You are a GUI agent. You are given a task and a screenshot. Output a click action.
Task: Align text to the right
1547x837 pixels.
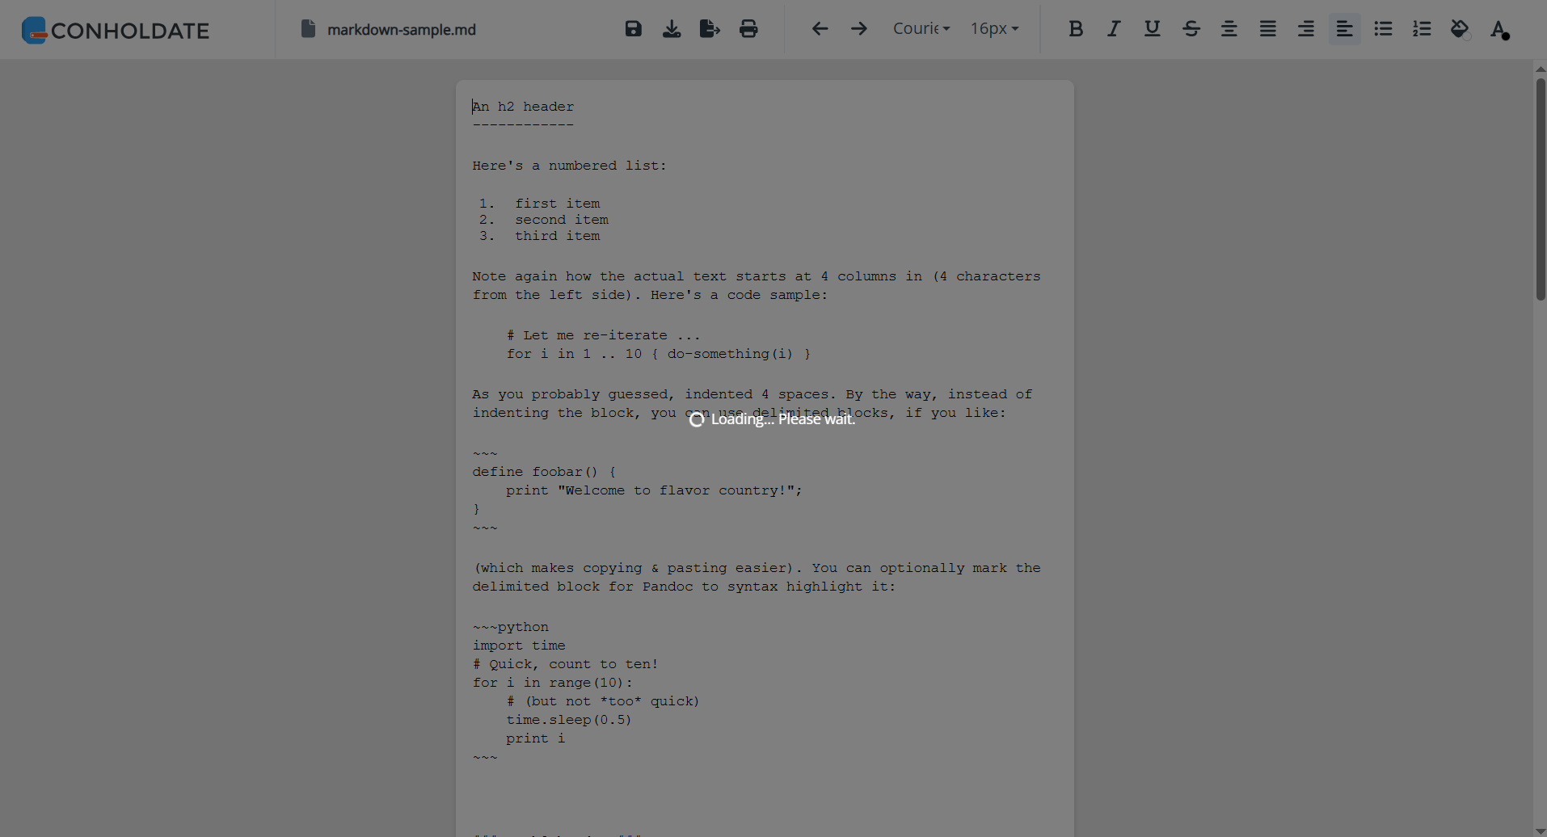1306,29
